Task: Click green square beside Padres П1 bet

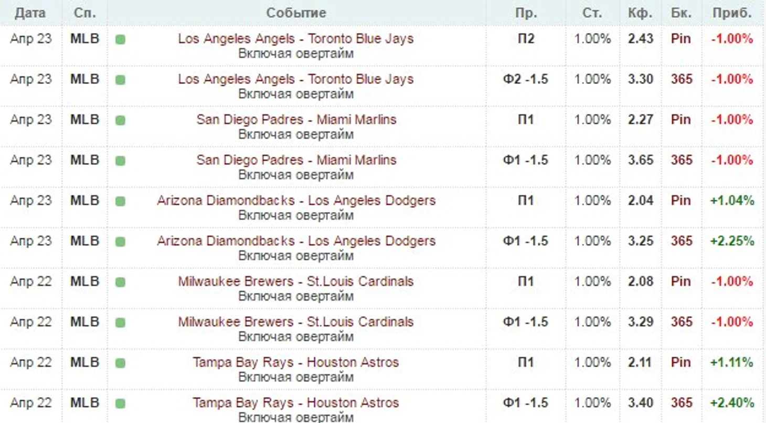Action: click(120, 120)
